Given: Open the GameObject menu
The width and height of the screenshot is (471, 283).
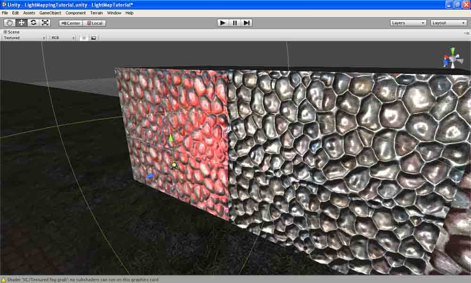Looking at the screenshot, I should tap(49, 13).
